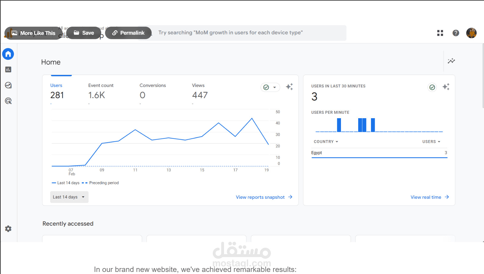Open Admin settings gear icon

click(8, 229)
